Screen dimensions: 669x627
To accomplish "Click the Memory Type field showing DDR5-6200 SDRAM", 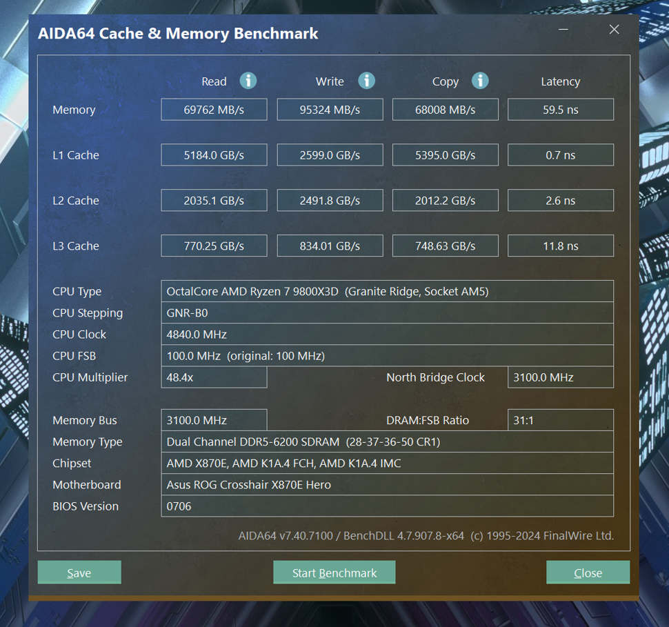I will tap(388, 441).
